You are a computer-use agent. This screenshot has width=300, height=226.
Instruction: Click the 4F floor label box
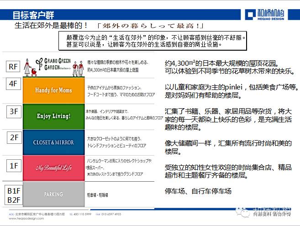point(13,84)
